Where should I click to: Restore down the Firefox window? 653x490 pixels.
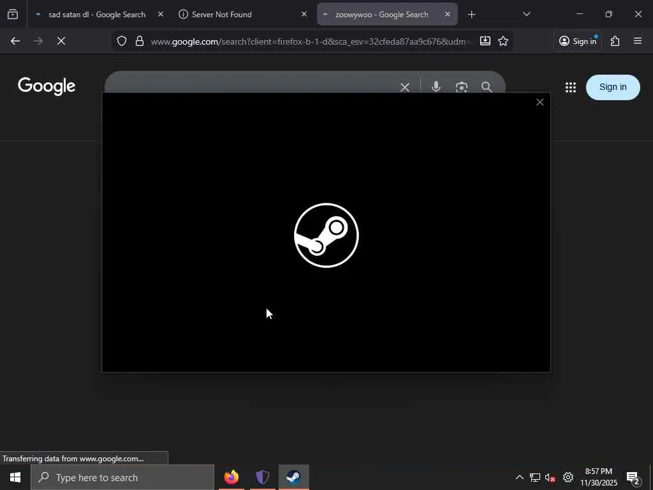(x=608, y=14)
